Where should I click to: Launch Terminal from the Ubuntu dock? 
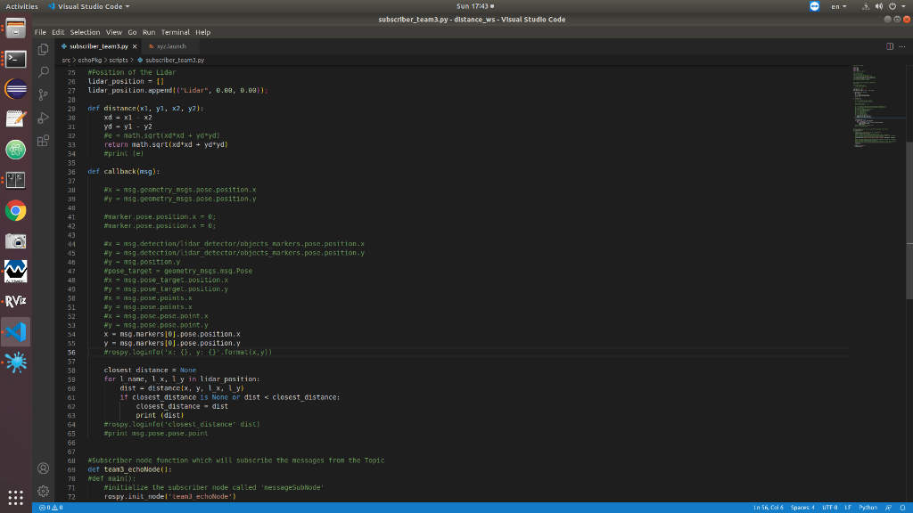tap(16, 59)
